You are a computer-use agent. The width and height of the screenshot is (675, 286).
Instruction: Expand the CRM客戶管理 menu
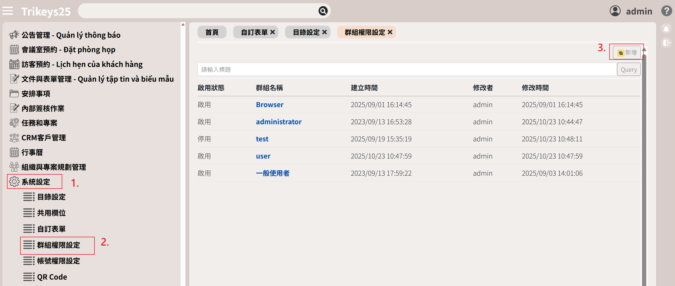[x=43, y=138]
